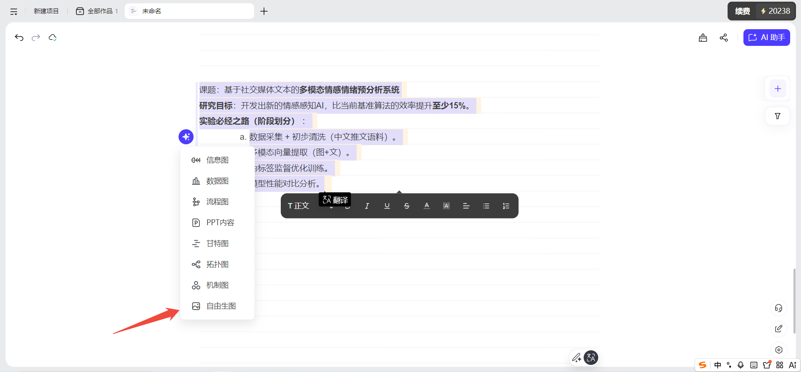Choose 拓扑图 from the generate menu
Viewport: 801px width, 372px height.
click(x=217, y=264)
